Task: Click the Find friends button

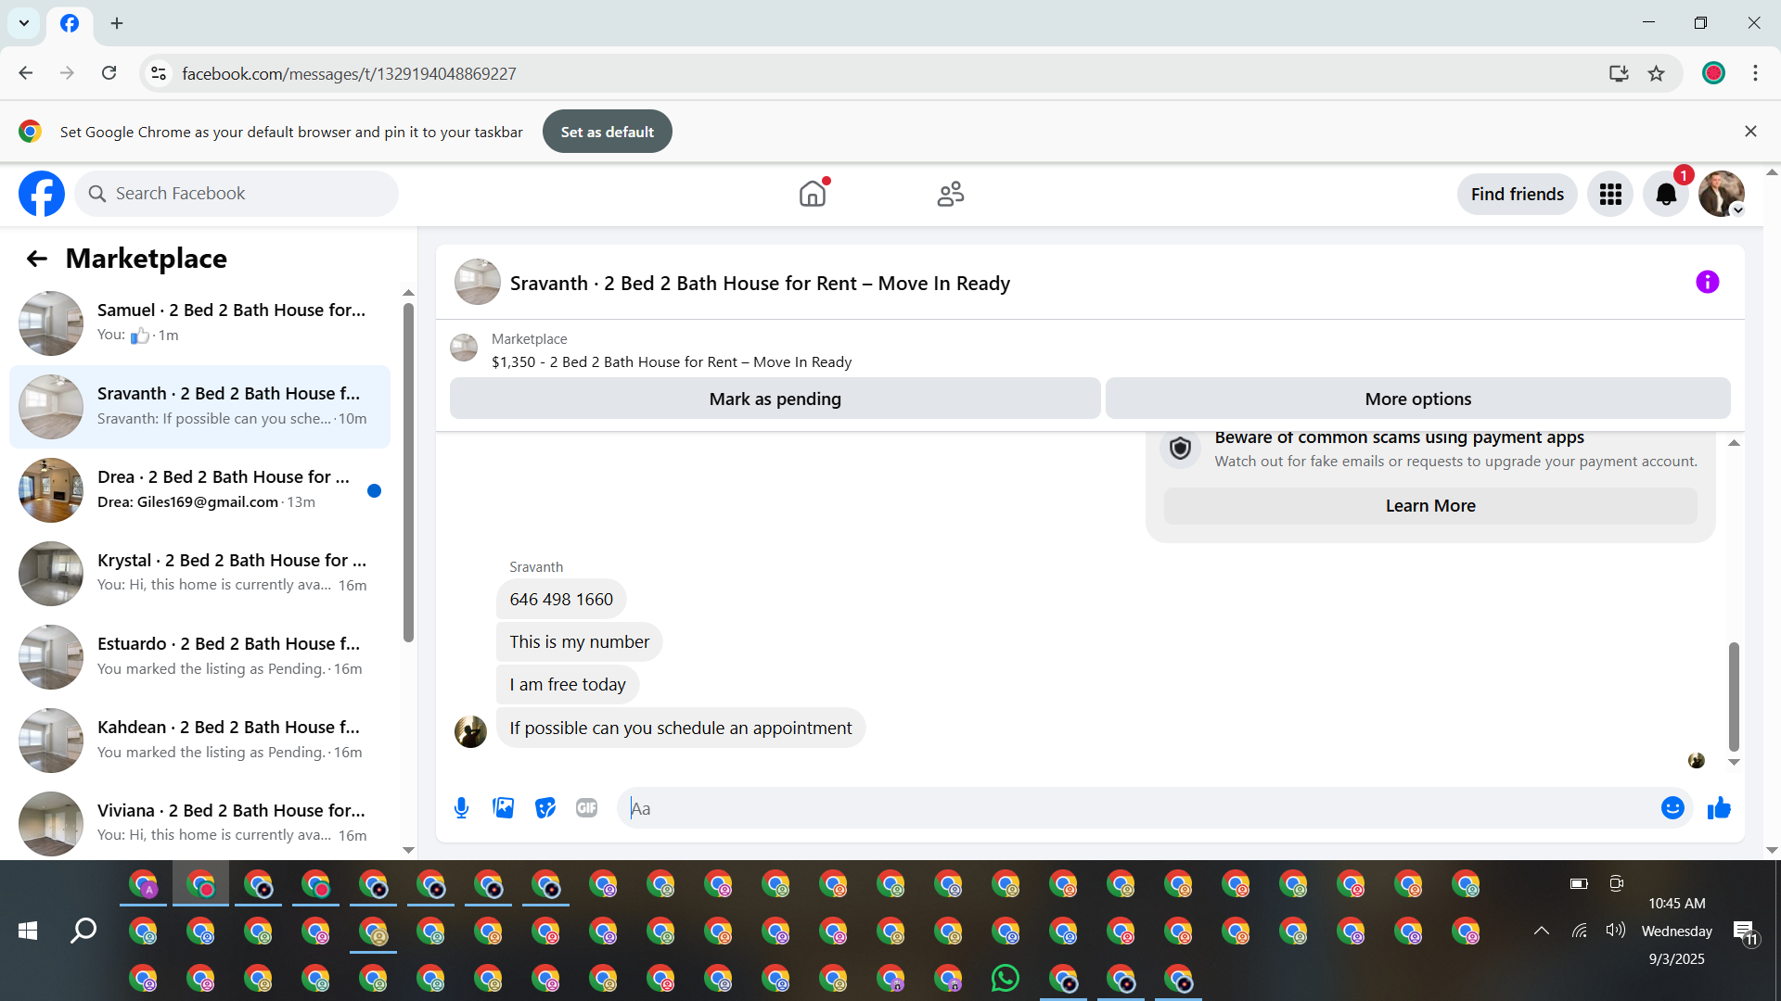Action: coord(1518,194)
